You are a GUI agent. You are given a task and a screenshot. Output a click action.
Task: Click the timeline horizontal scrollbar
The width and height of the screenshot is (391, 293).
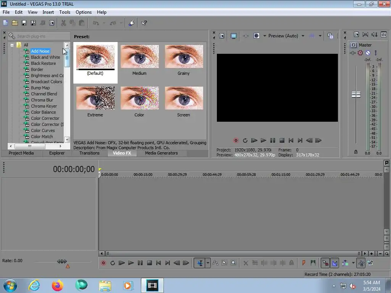tap(233, 254)
